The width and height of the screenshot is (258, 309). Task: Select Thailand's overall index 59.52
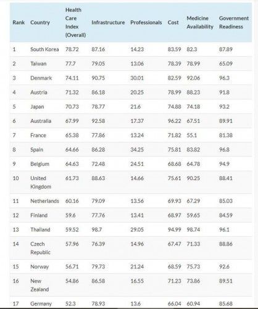point(72,229)
